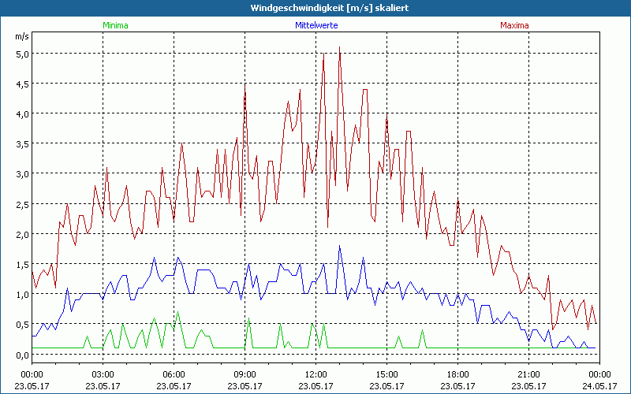Screen dimensions: 631x394
Task: Click the 21:00 time axis label
Action: coord(528,374)
